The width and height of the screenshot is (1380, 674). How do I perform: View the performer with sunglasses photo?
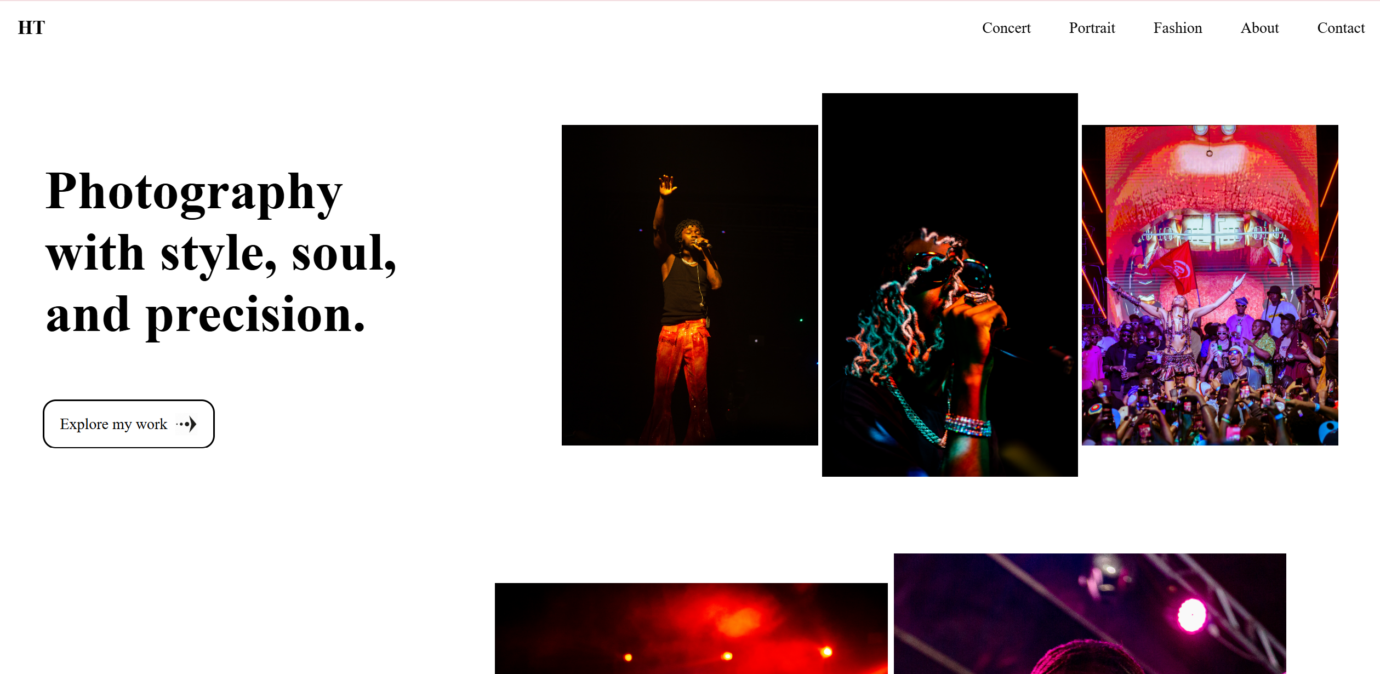point(950,285)
